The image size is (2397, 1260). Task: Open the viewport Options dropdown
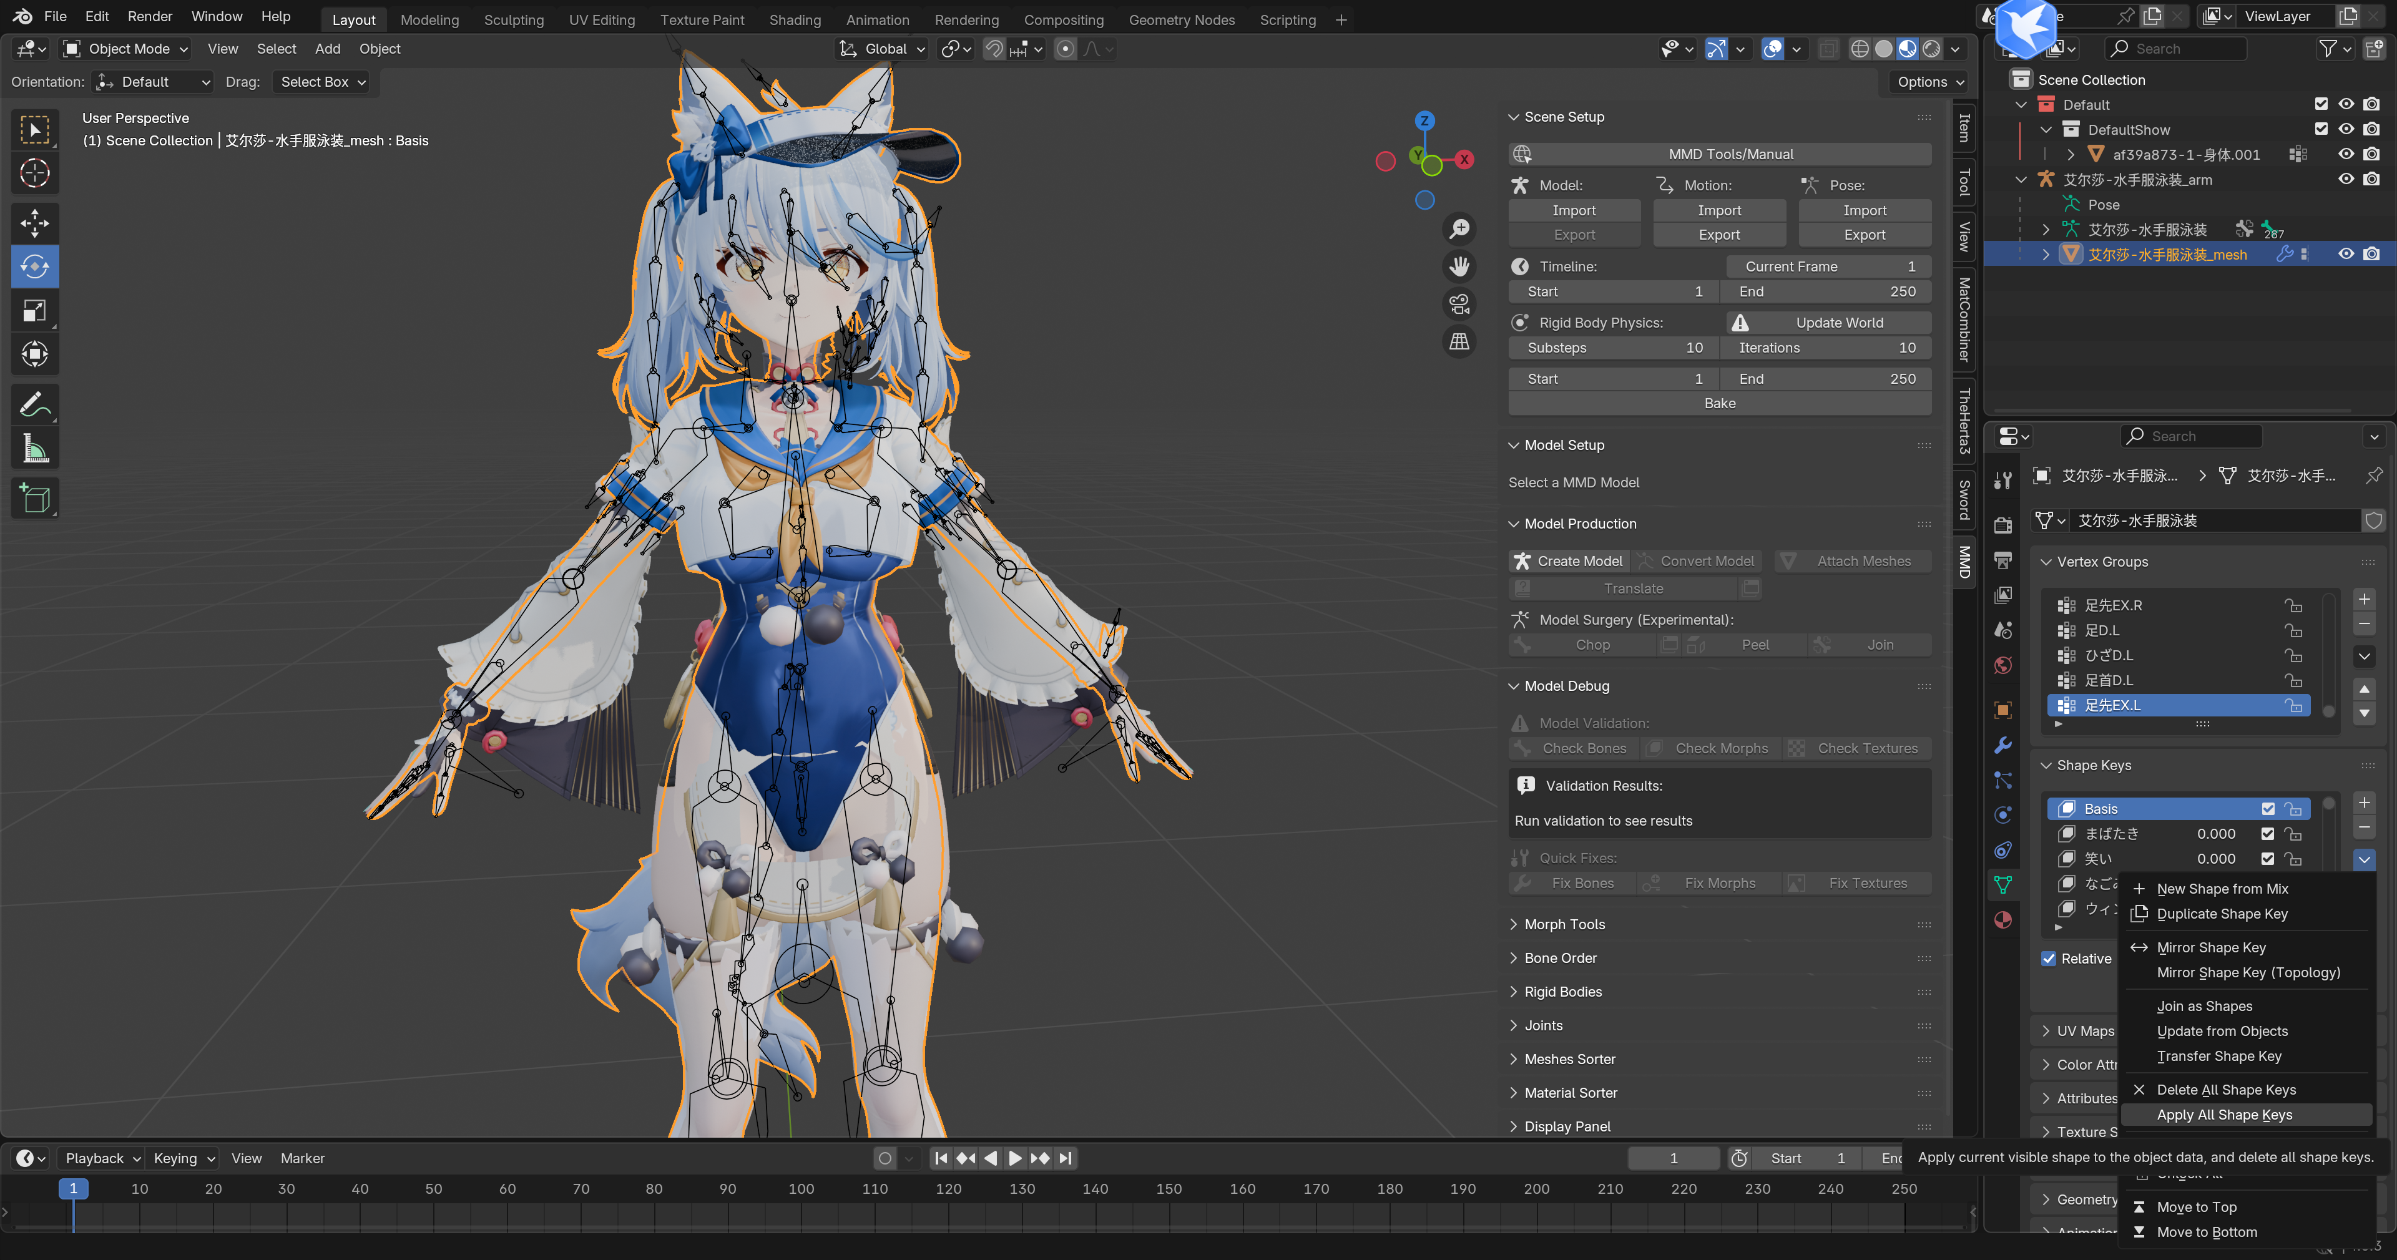click(1931, 82)
